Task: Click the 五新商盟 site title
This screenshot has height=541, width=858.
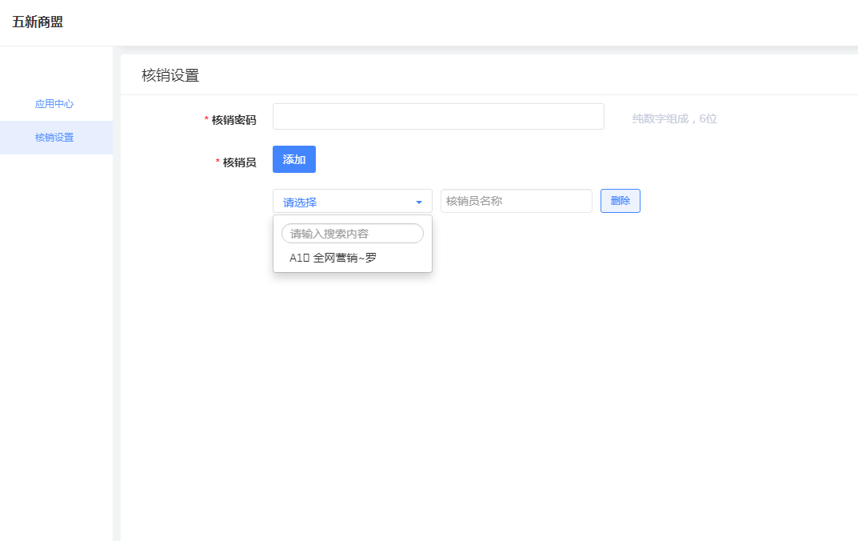Action: [38, 22]
